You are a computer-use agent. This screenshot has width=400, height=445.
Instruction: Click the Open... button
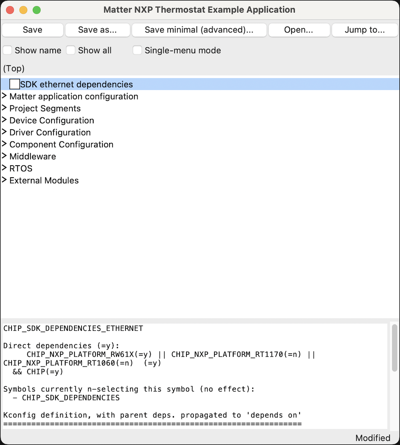click(299, 30)
